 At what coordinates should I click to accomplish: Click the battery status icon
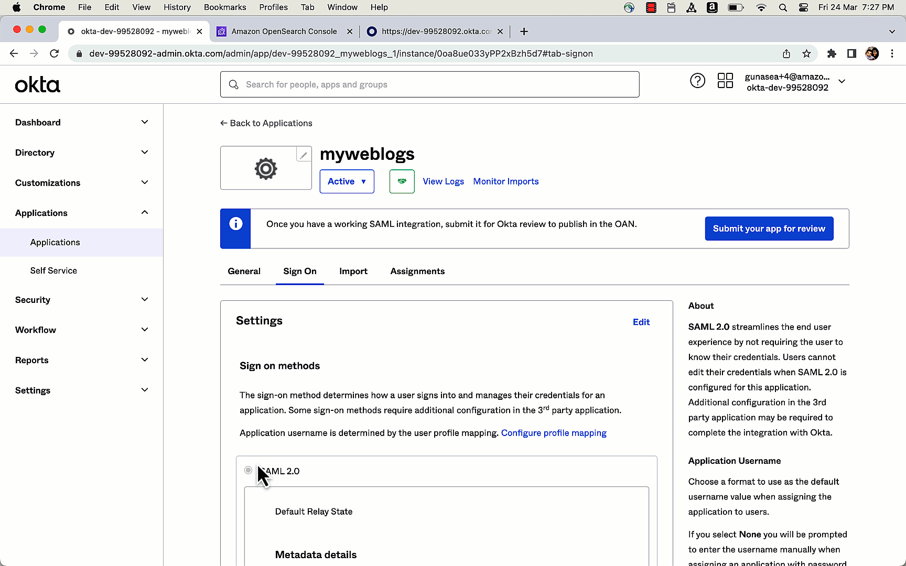pyautogui.click(x=736, y=7)
